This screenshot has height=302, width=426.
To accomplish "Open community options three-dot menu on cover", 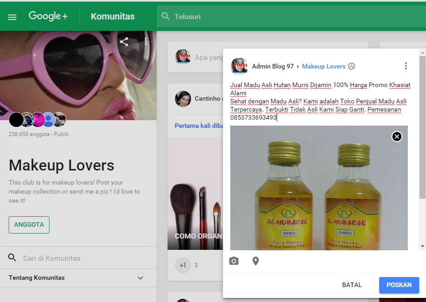I will pyautogui.click(x=146, y=42).
